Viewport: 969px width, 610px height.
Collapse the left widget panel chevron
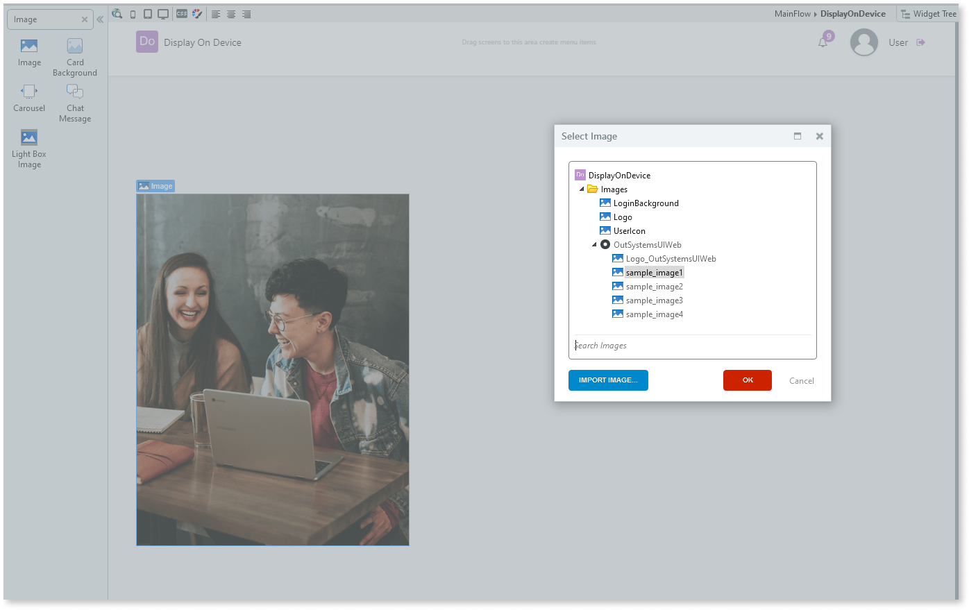[x=99, y=19]
